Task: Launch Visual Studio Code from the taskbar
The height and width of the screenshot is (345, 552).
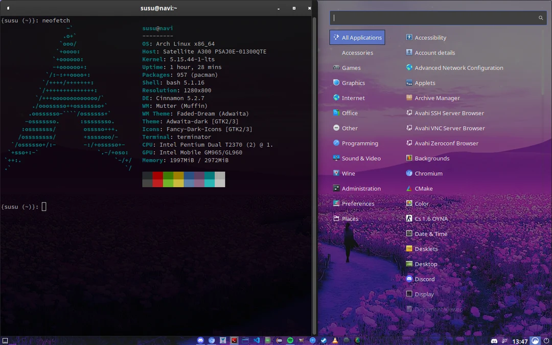Action: (257, 340)
